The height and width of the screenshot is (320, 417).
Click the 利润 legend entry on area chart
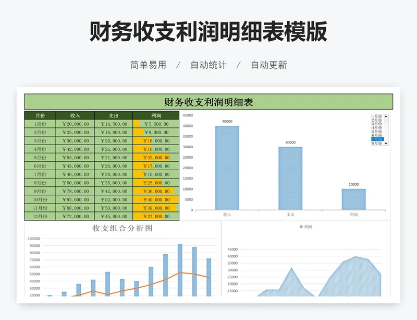click(305, 227)
